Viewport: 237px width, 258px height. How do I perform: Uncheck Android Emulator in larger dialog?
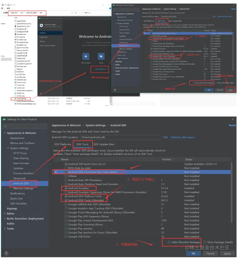point(66,188)
